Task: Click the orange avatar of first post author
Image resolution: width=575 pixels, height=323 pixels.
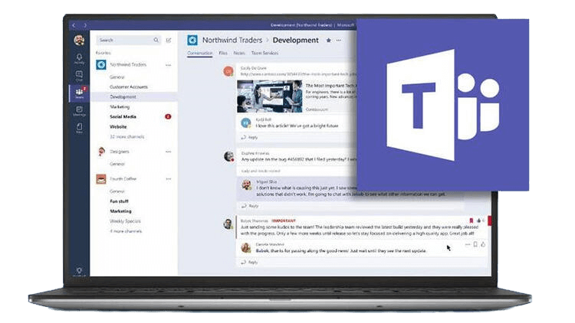Action: pyautogui.click(x=228, y=71)
